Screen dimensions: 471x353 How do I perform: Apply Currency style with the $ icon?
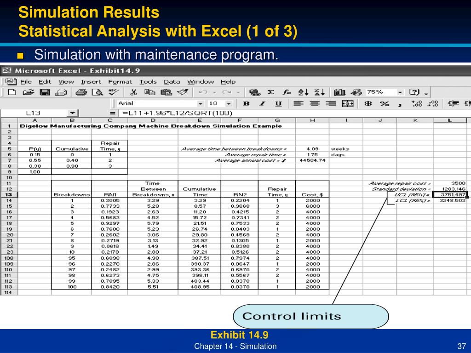coord(368,103)
